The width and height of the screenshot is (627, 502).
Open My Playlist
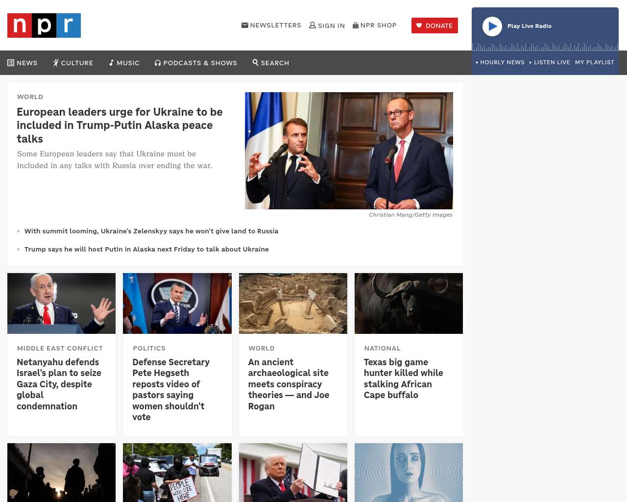click(595, 62)
